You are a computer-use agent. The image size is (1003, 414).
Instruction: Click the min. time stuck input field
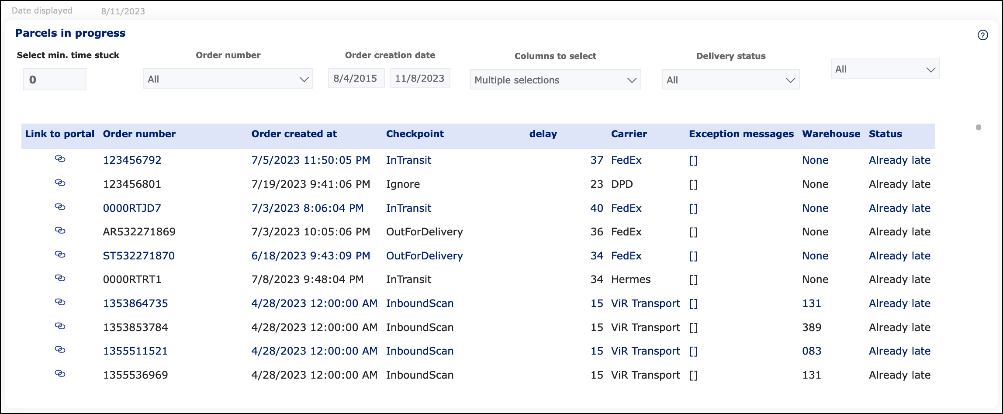tap(55, 79)
